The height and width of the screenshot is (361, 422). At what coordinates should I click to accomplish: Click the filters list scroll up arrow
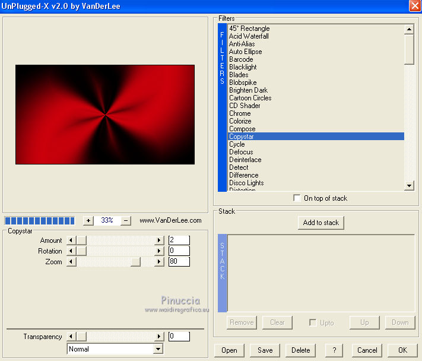tap(409, 29)
